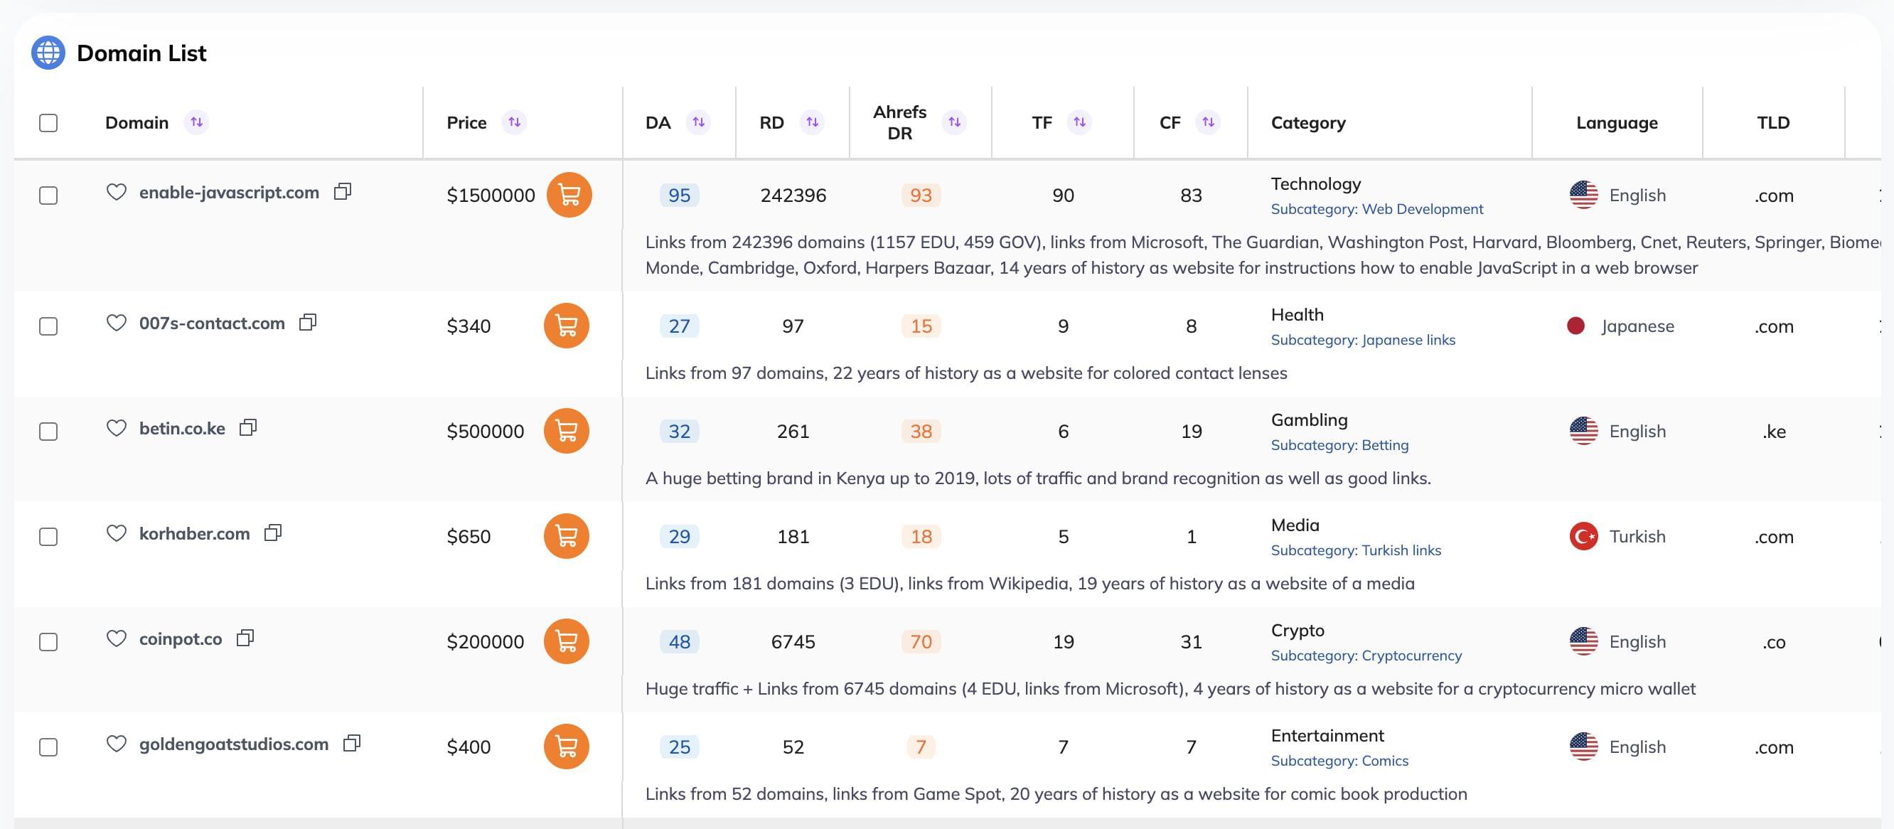Image resolution: width=1894 pixels, height=829 pixels.
Task: Click the .ke TLD cell
Action: point(1773,432)
